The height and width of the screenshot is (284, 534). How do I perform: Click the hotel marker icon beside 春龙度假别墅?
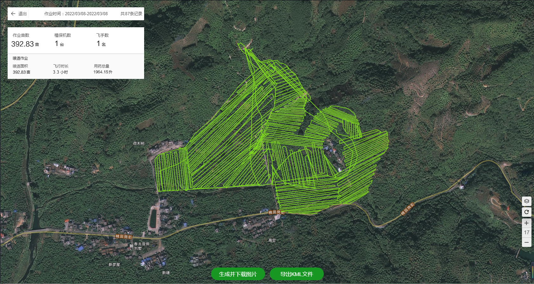click(x=131, y=246)
